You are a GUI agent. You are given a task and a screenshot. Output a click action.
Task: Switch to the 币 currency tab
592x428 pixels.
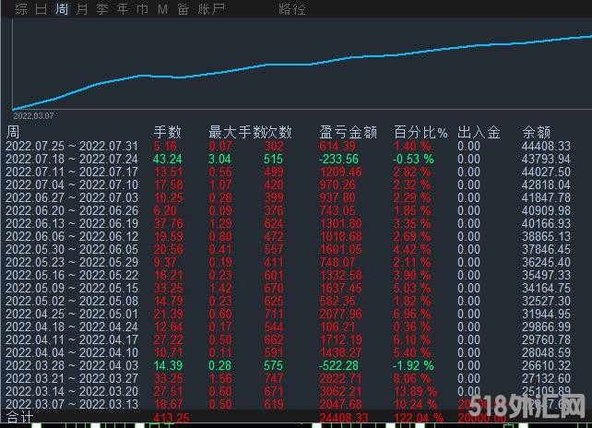[142, 8]
